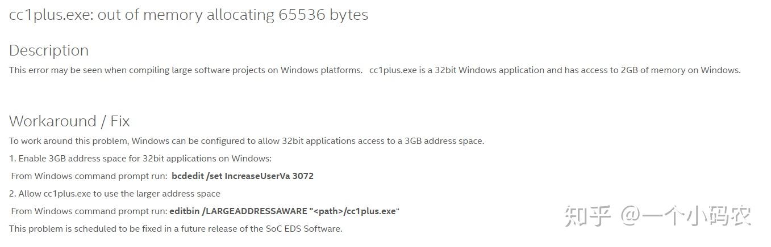This screenshot has height=247, width=771.
Task: Click the "3072" value in the bcdedit command
Action: point(303,176)
